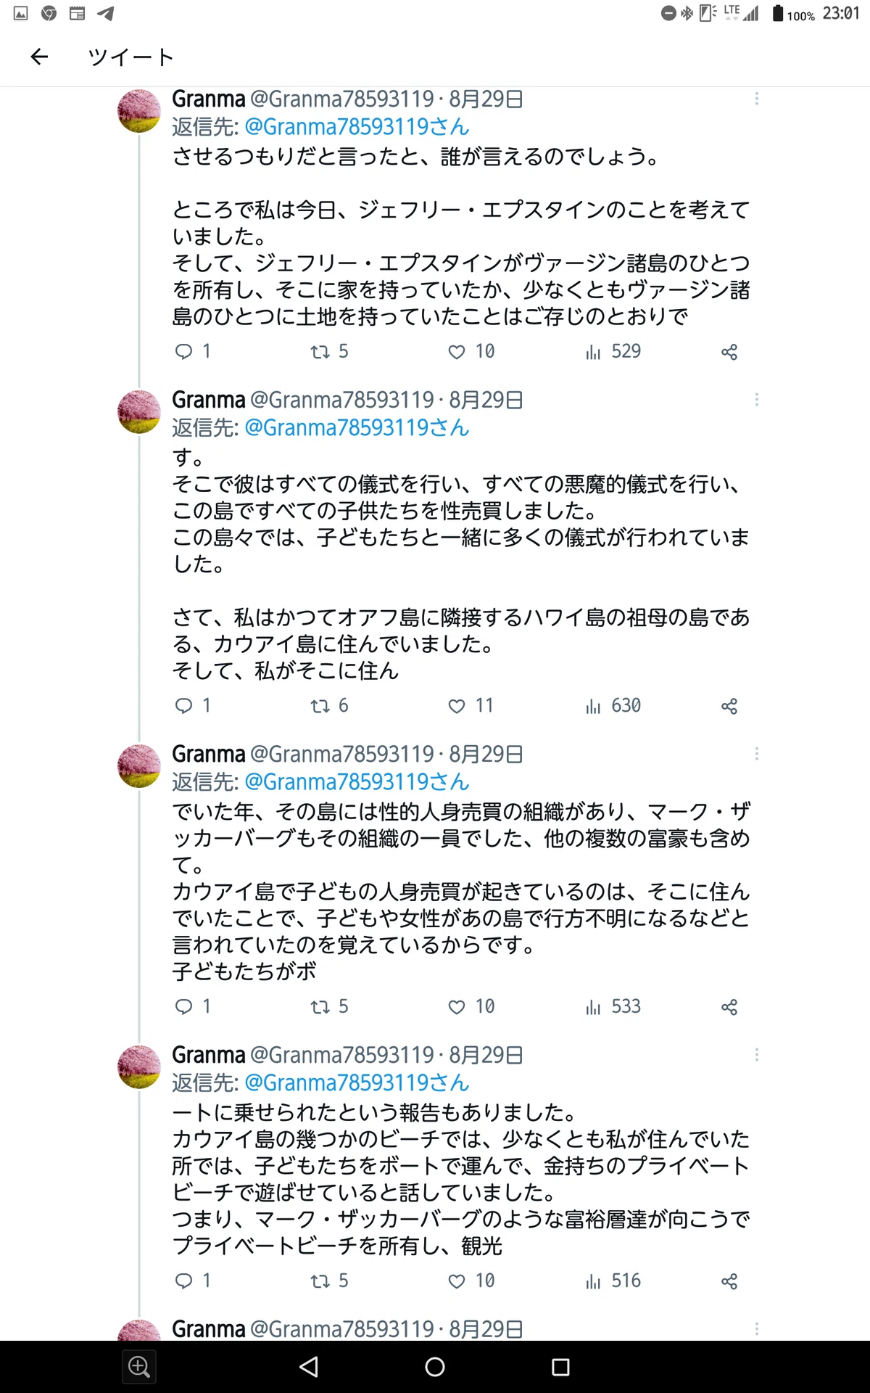The height and width of the screenshot is (1393, 870).
Task: Tap the Android recent apps square button
Action: tap(560, 1367)
